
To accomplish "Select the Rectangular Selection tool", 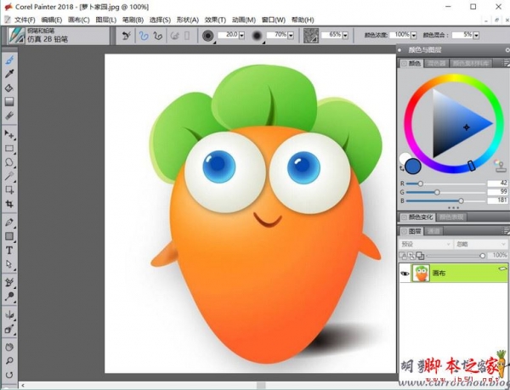I will [x=10, y=148].
